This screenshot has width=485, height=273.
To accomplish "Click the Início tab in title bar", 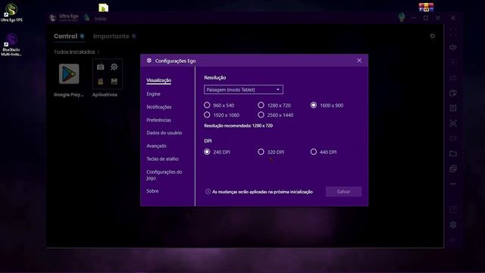I will 100,18.
